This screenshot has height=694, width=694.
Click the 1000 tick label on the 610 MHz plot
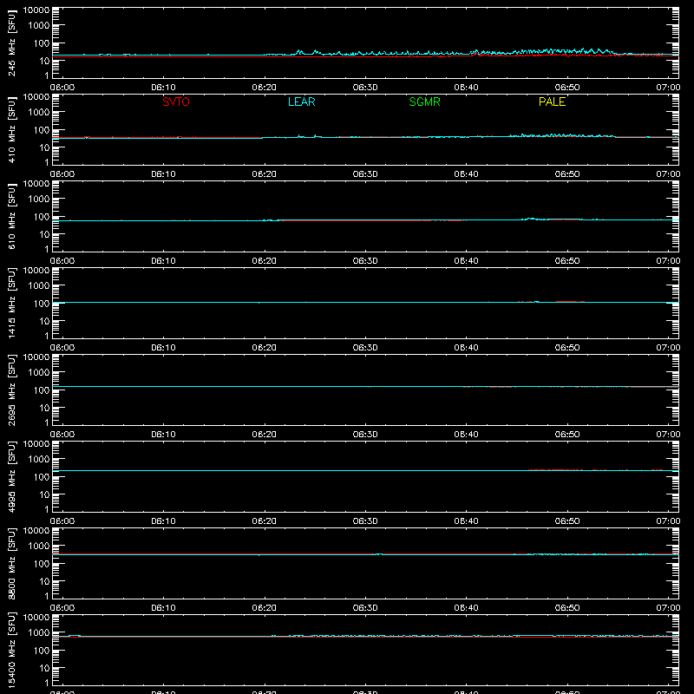(x=39, y=199)
